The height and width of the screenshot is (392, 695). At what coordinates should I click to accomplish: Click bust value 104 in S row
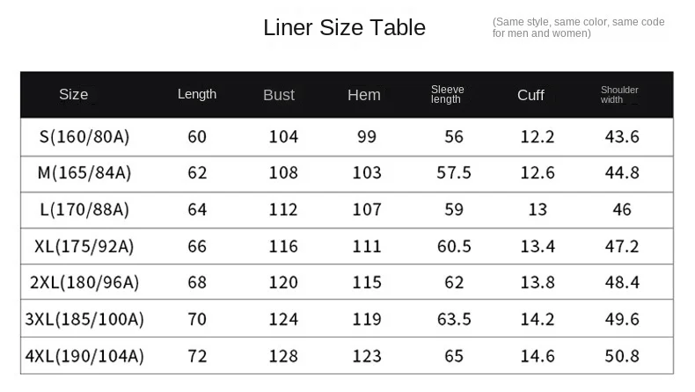point(283,136)
